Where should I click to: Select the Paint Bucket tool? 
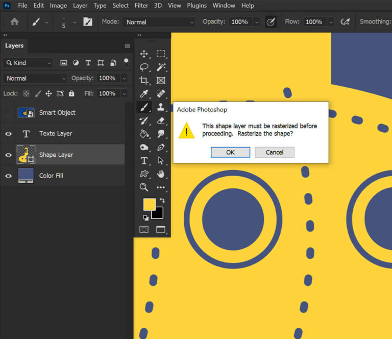point(144,134)
